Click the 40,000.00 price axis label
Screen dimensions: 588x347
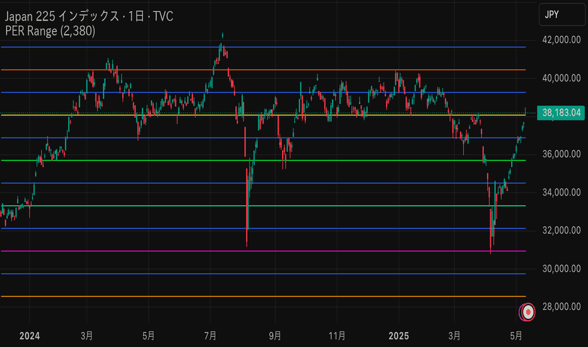click(562, 78)
